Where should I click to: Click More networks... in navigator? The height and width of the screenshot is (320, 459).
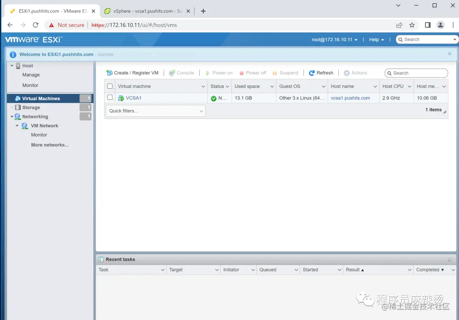pos(50,145)
